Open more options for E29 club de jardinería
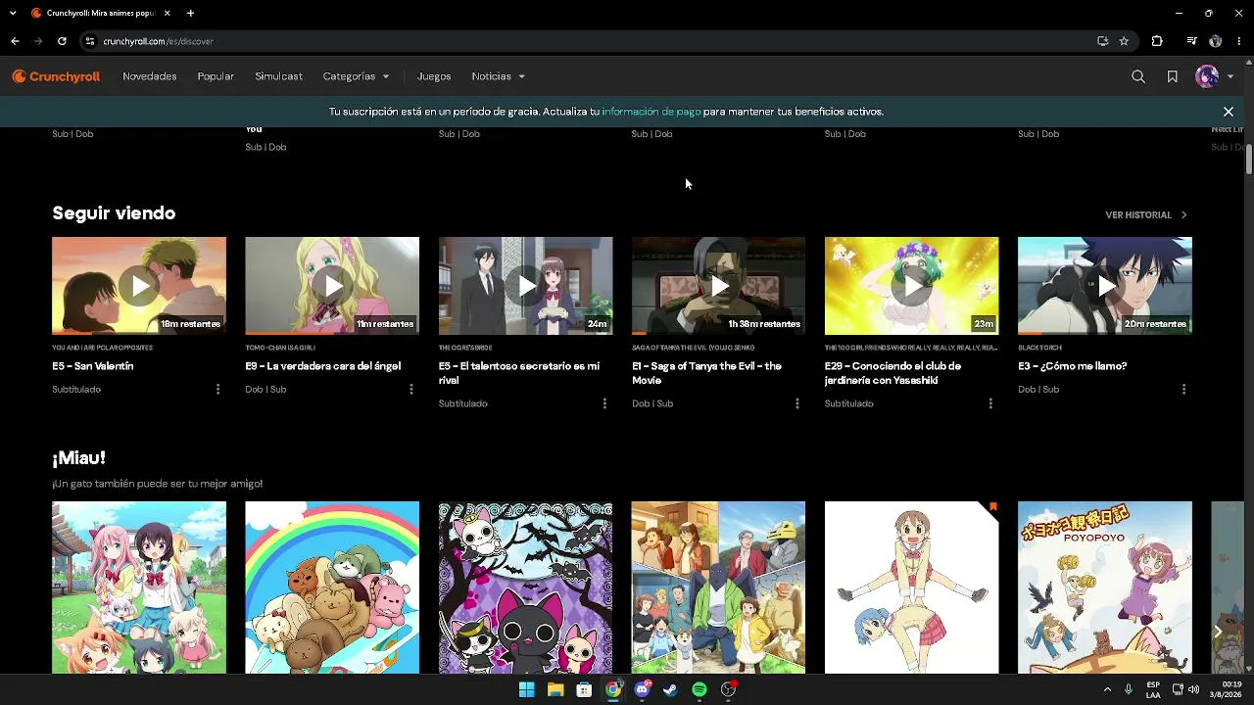 pos(990,403)
